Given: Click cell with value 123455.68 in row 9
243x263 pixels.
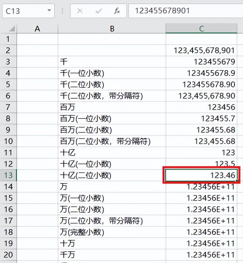Looking at the screenshot, I should coord(201,130).
